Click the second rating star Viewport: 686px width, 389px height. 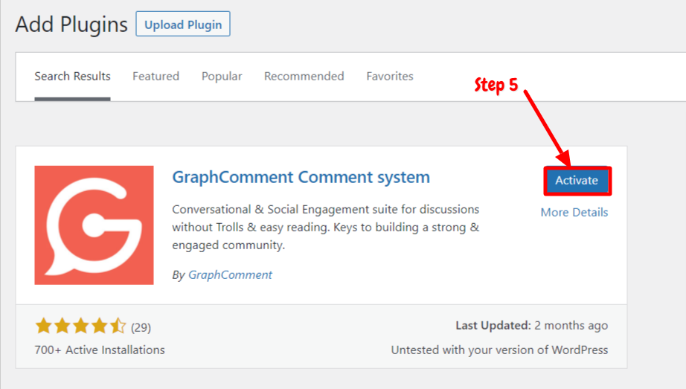coord(62,326)
